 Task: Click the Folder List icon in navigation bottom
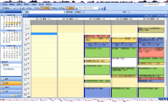click(x=15, y=96)
